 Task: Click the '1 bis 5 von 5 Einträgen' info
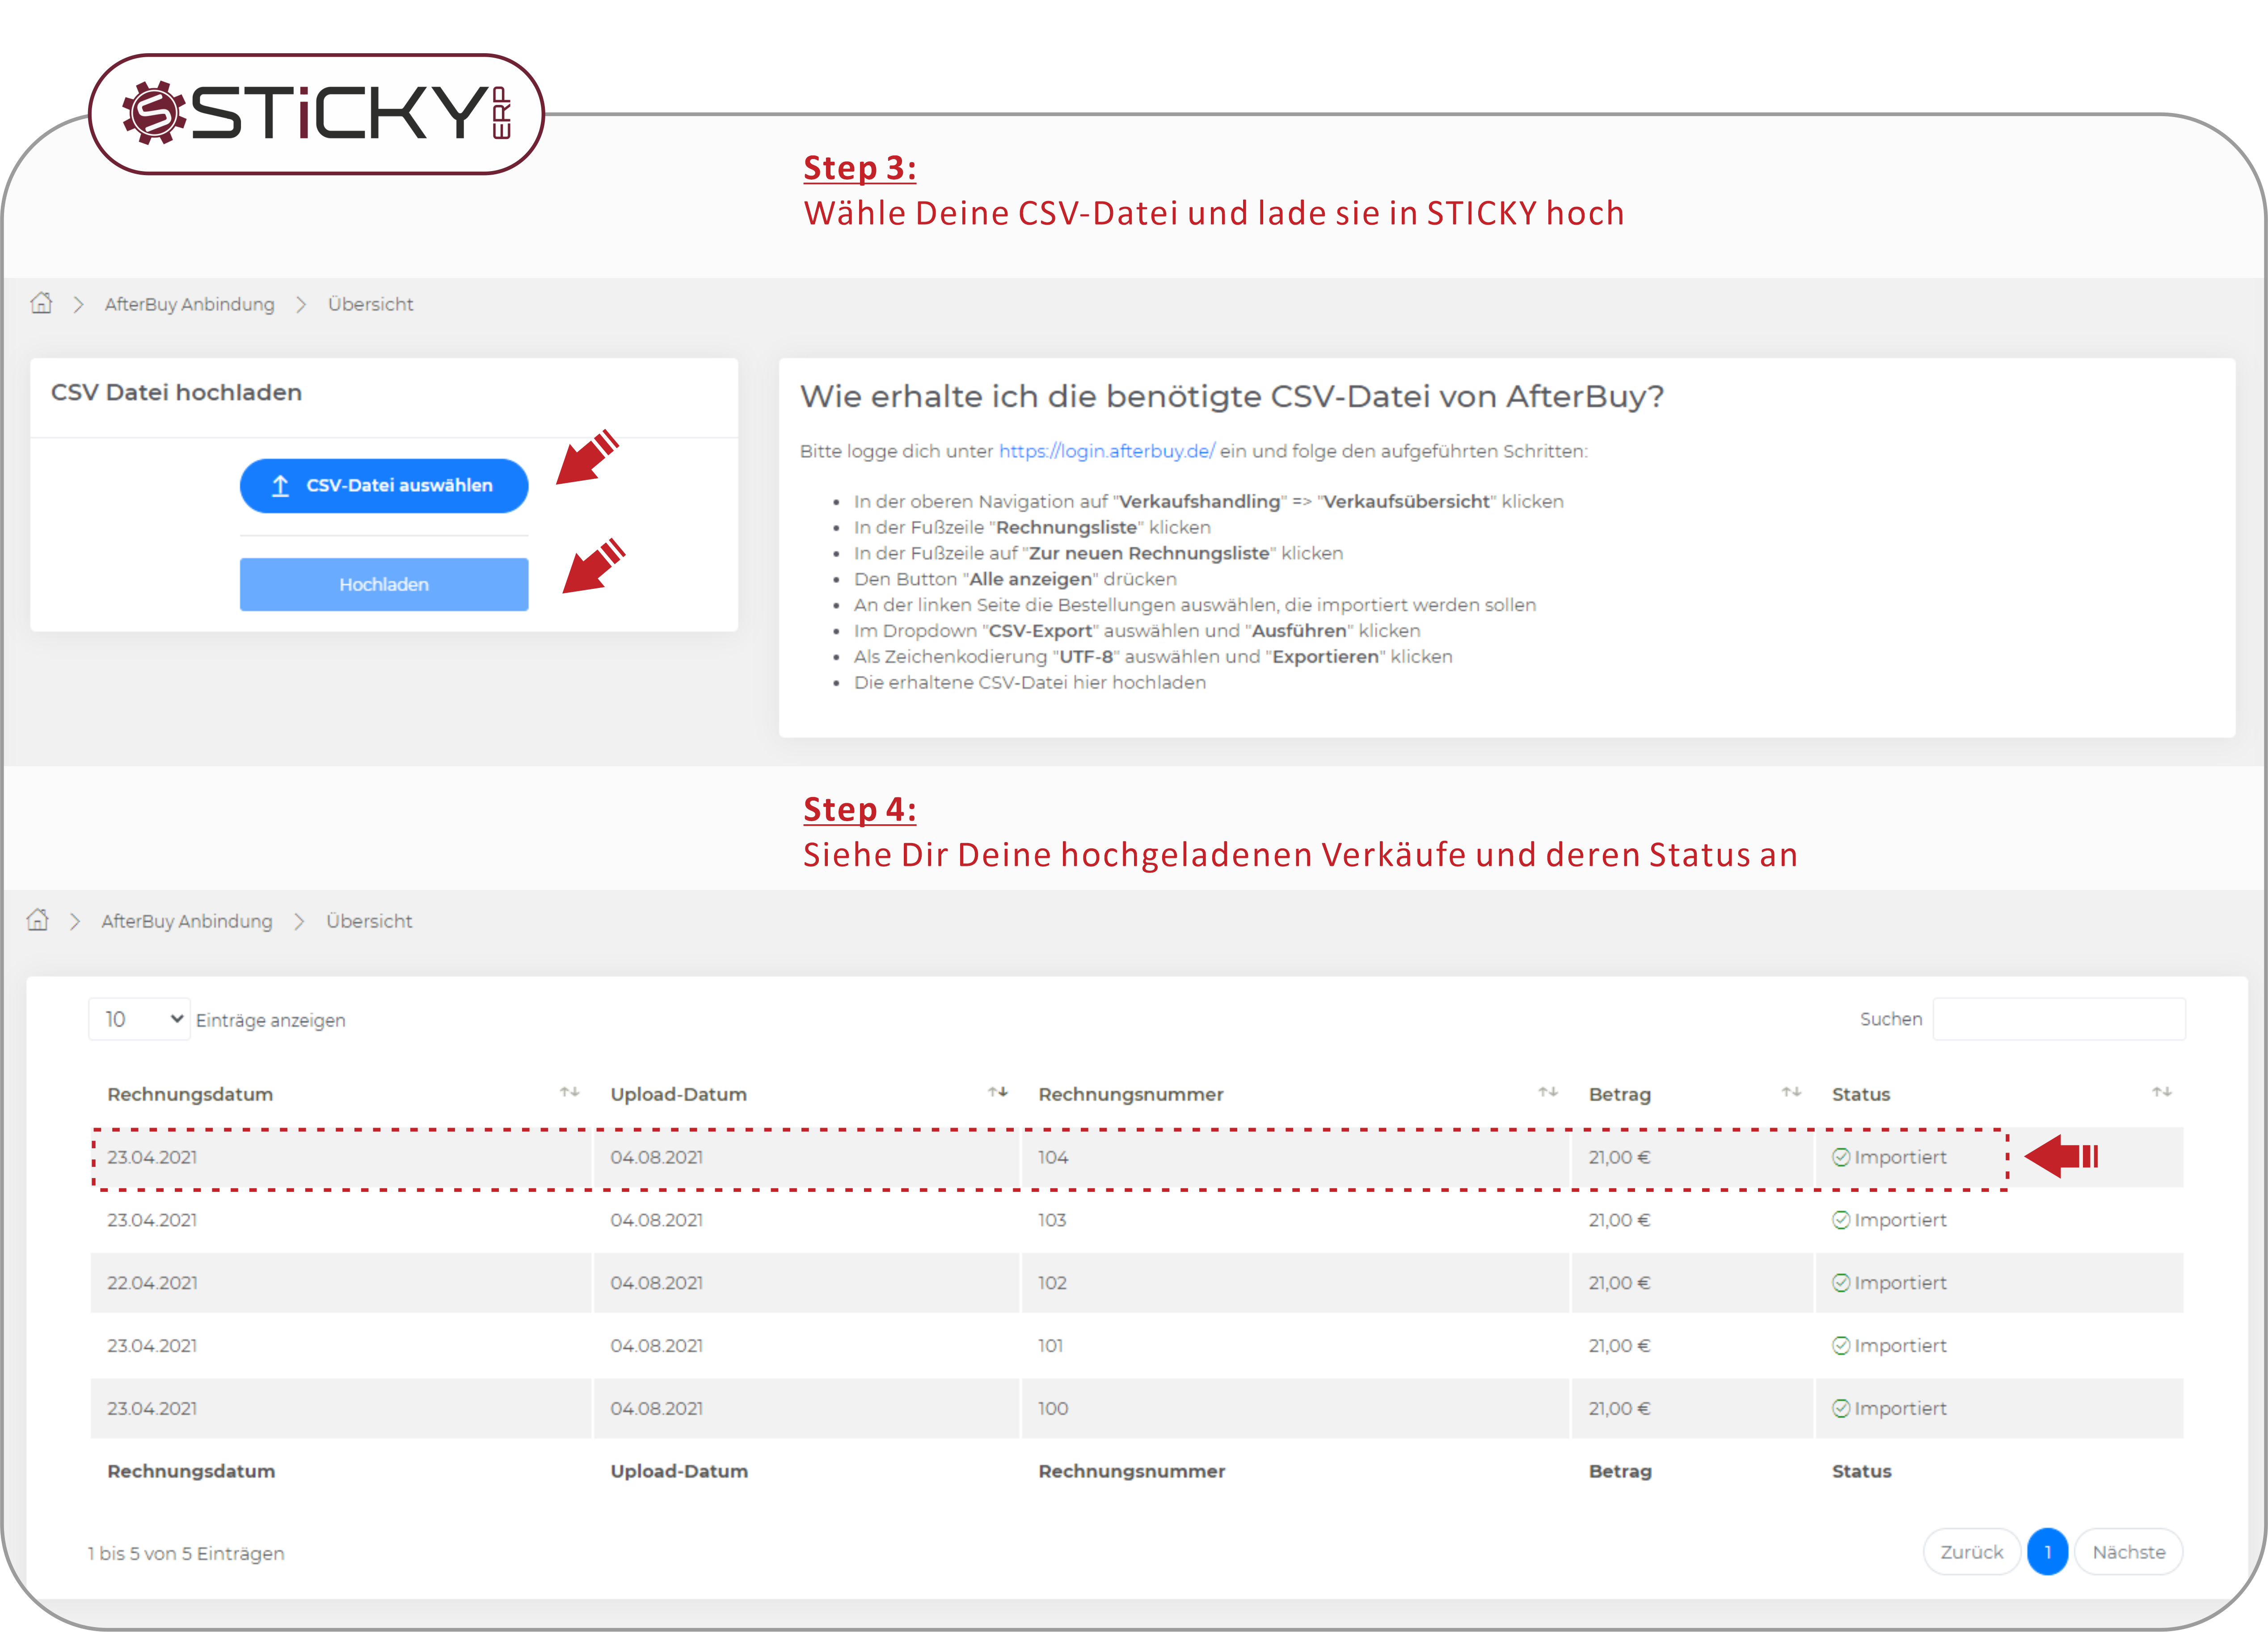186,1554
